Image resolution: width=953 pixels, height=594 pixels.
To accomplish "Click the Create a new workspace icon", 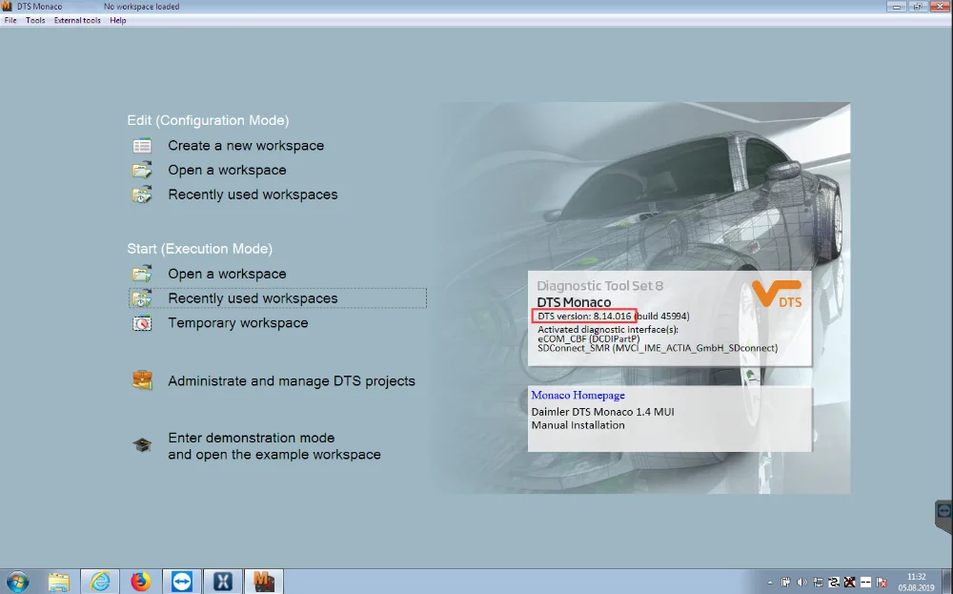I will pyautogui.click(x=142, y=146).
